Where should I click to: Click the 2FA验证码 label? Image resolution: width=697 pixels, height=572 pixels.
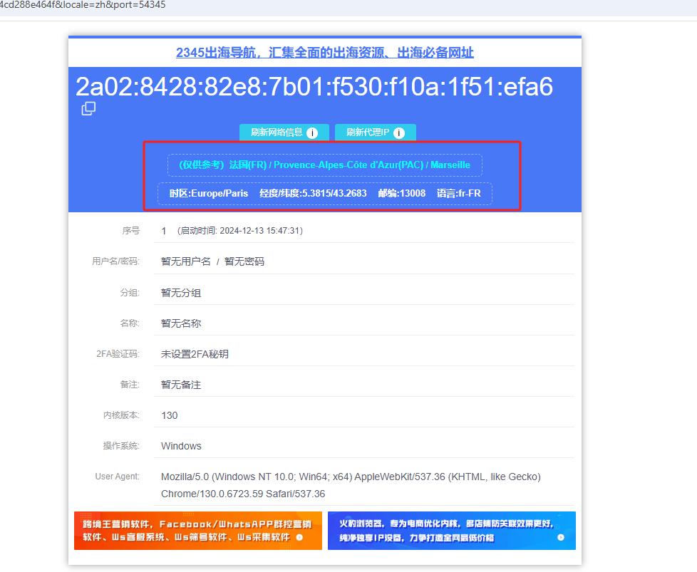(118, 354)
